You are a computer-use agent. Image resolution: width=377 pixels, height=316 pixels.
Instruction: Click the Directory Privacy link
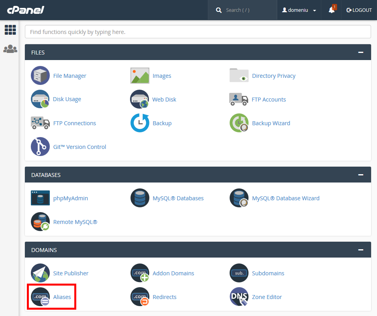pyautogui.click(x=273, y=76)
